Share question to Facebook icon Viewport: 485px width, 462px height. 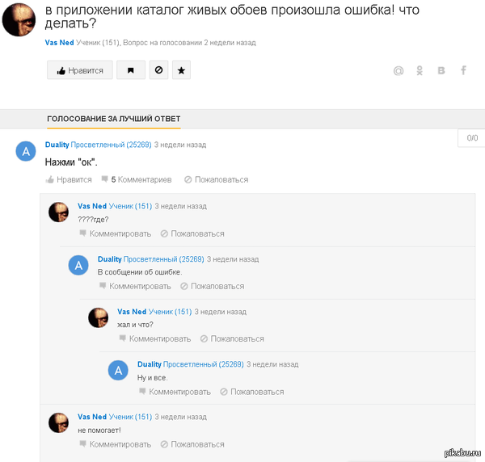pos(463,70)
